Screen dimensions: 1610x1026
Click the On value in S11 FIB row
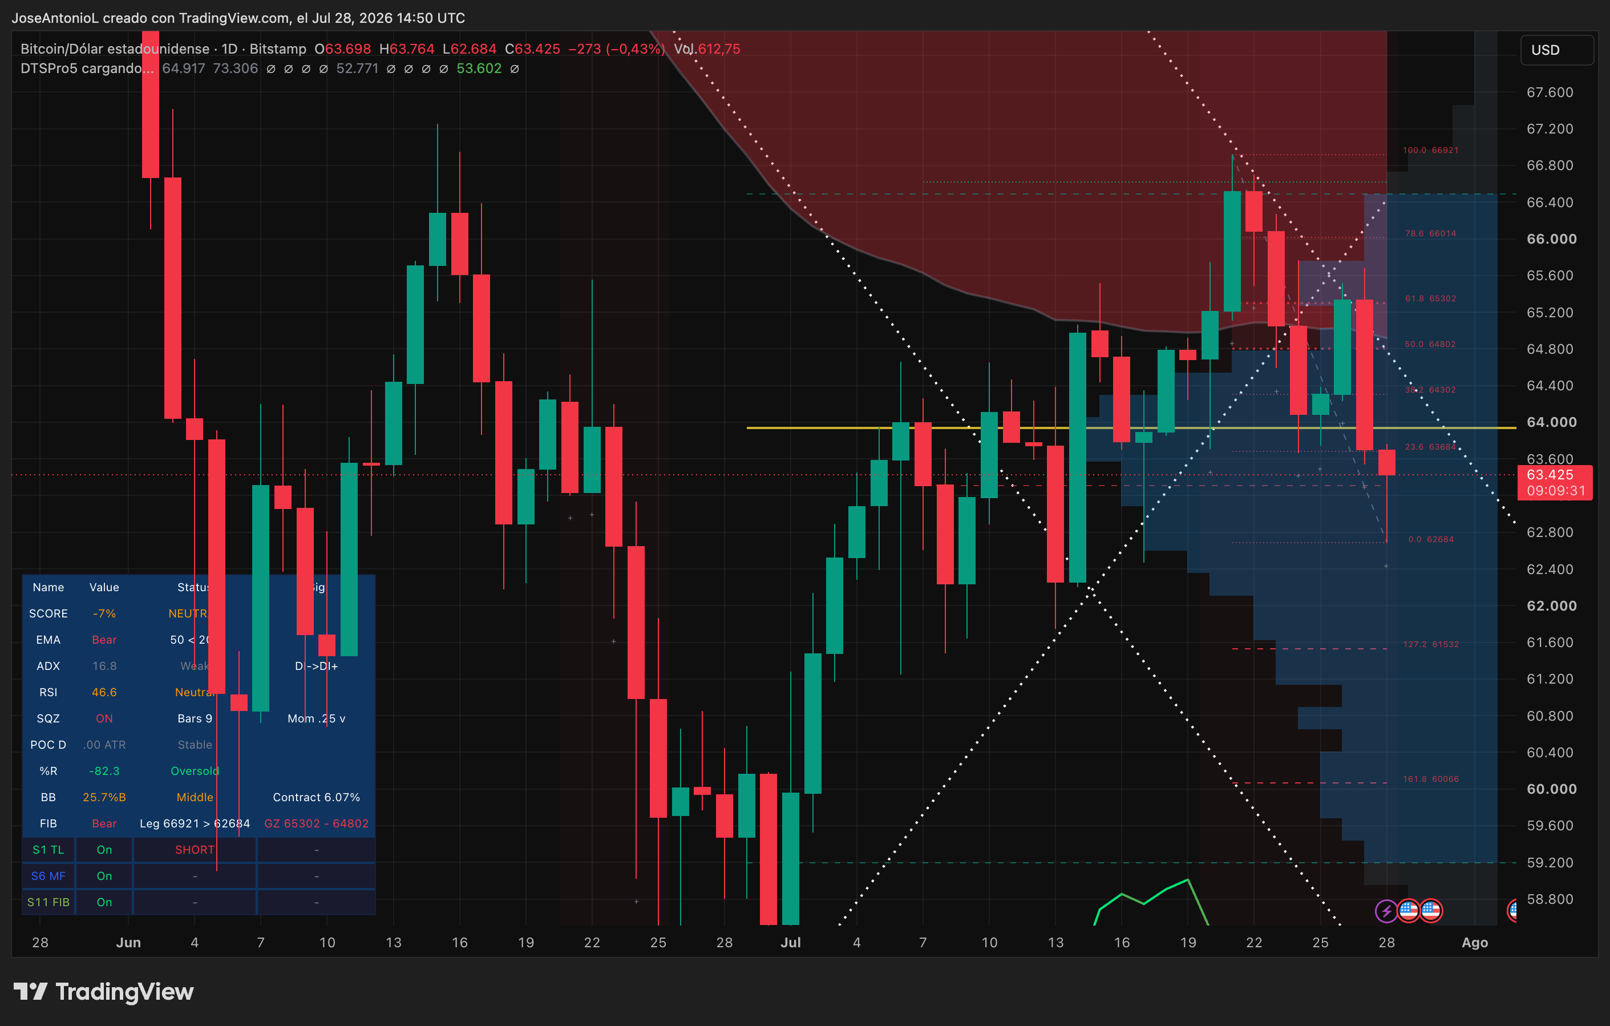tap(104, 902)
